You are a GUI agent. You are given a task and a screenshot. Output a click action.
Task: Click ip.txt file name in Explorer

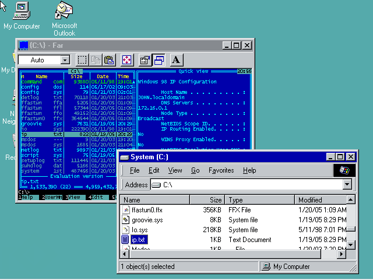pyautogui.click(x=139, y=240)
